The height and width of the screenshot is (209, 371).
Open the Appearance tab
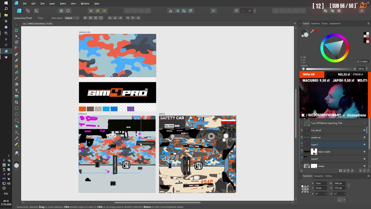click(335, 24)
